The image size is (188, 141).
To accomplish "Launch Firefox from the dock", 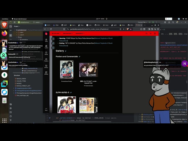I will pyautogui.click(x=4, y=33).
